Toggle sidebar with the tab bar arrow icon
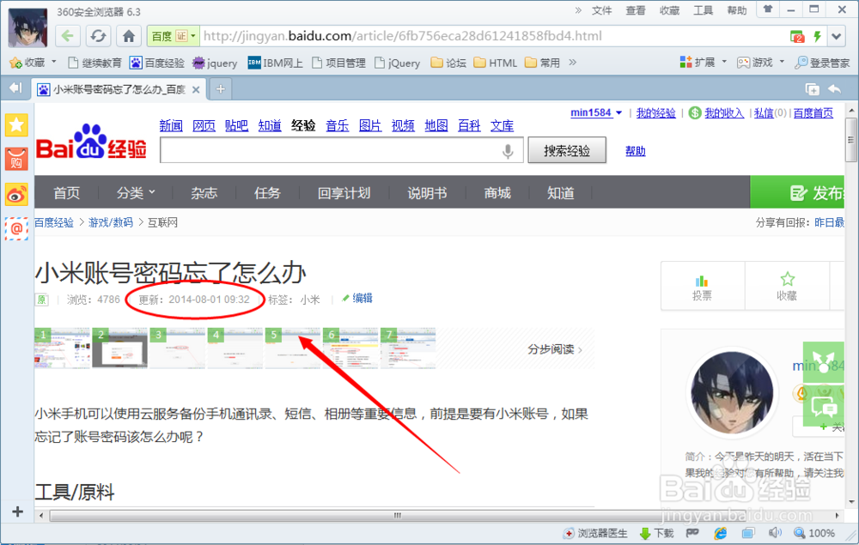This screenshot has height=545, width=859. tap(15, 88)
